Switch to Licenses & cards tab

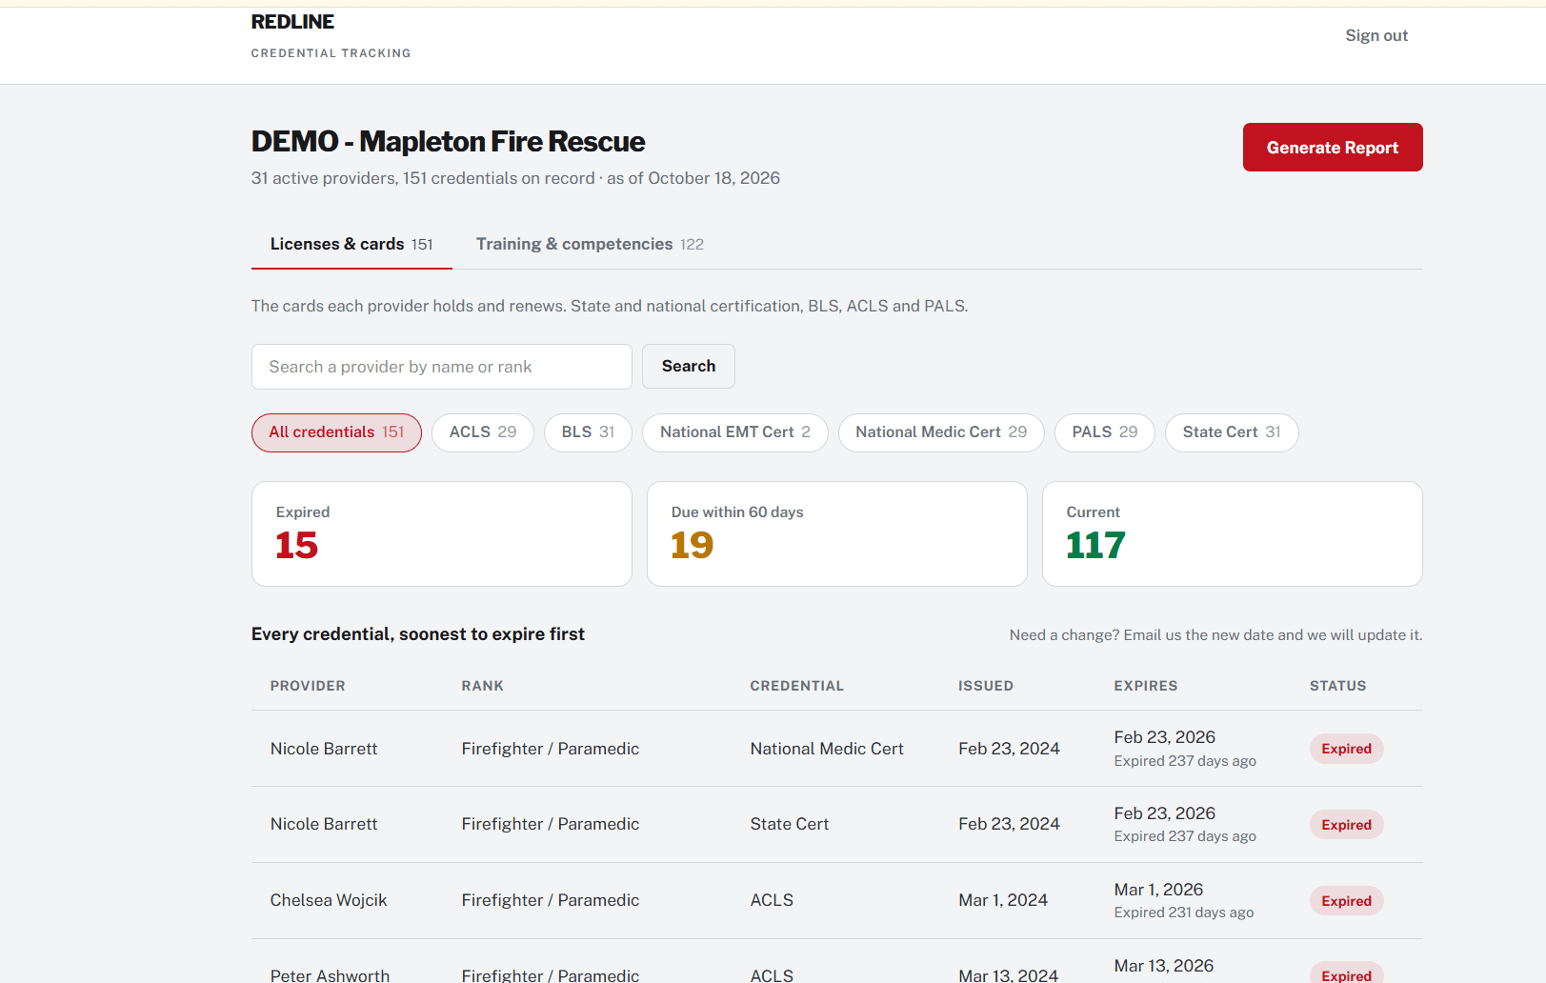tap(351, 244)
